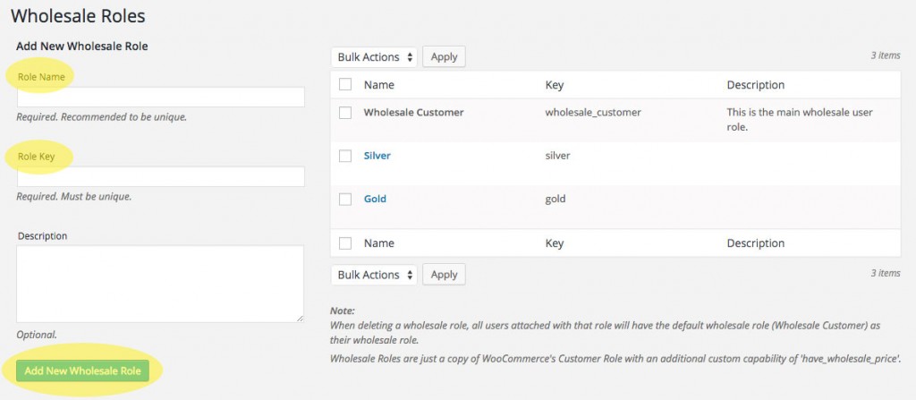Click the Wholesale Customer role name
This screenshot has width=916, height=400.
point(413,113)
